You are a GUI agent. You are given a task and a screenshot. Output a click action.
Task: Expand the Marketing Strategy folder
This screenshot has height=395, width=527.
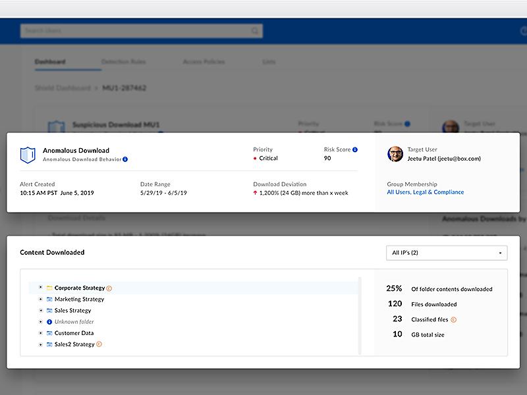point(40,299)
